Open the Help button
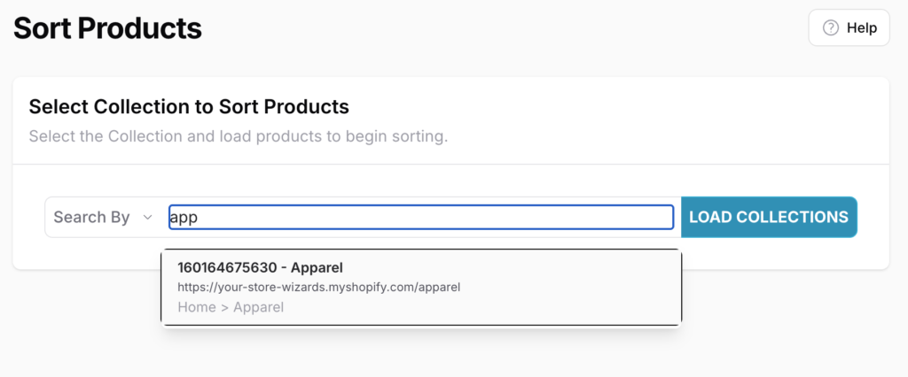908x377 pixels. (849, 27)
